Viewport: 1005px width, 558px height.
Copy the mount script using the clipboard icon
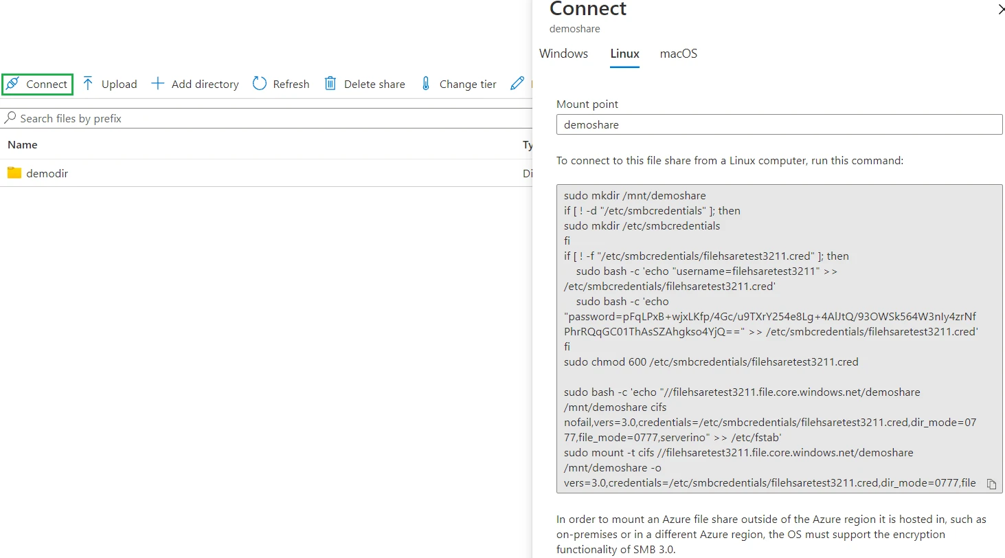pos(991,484)
